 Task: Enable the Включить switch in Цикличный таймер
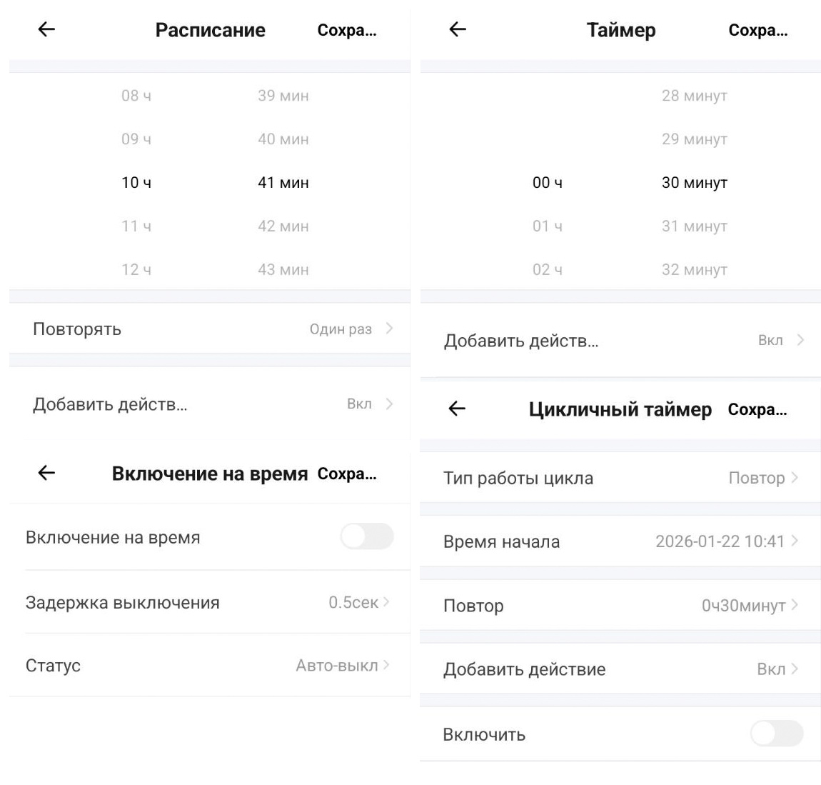coord(777,734)
